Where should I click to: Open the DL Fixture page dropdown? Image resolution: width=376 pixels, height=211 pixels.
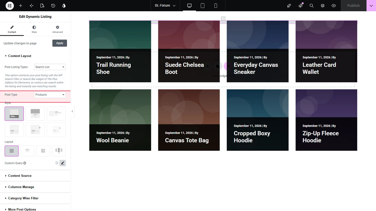(165, 6)
